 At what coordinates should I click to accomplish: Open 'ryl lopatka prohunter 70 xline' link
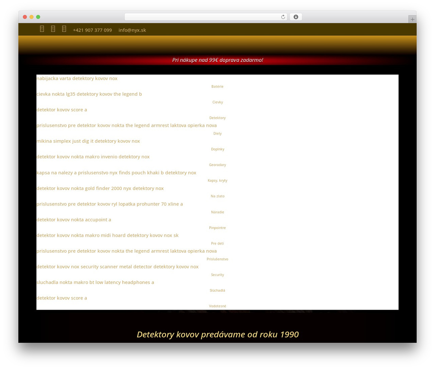click(109, 204)
